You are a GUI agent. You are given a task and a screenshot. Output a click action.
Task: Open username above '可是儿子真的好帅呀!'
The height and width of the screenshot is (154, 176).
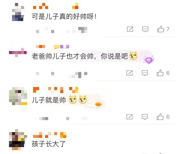(56, 6)
